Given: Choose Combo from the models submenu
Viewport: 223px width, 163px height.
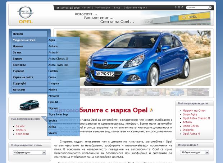Looking at the screenshot, I should click(x=64, y=71).
